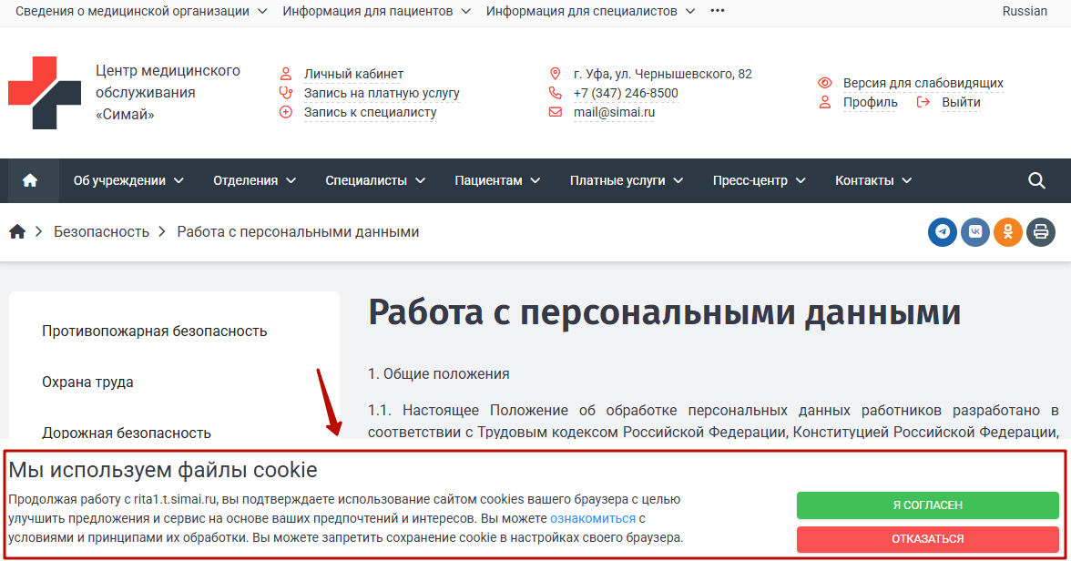Click the Telegram share icon
This screenshot has width=1071, height=561.
coord(943,232)
